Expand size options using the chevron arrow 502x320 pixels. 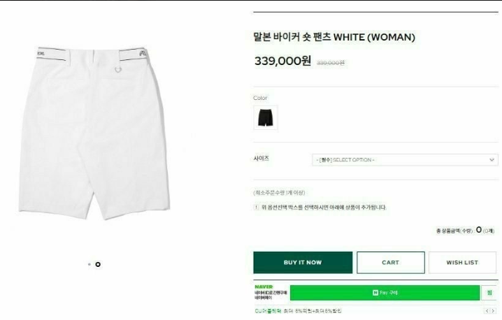[x=492, y=160]
